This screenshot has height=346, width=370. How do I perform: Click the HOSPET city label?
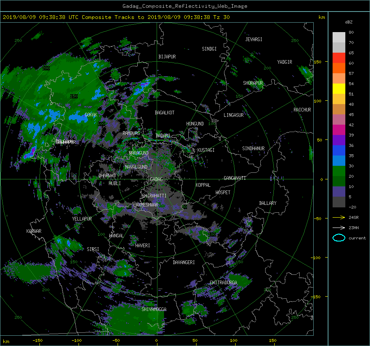(223, 193)
